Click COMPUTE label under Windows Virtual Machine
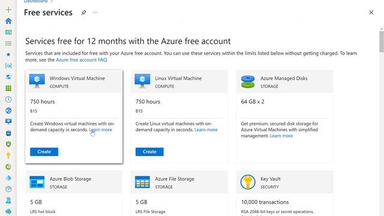Screen dimensions: 384x216 (x=59, y=86)
